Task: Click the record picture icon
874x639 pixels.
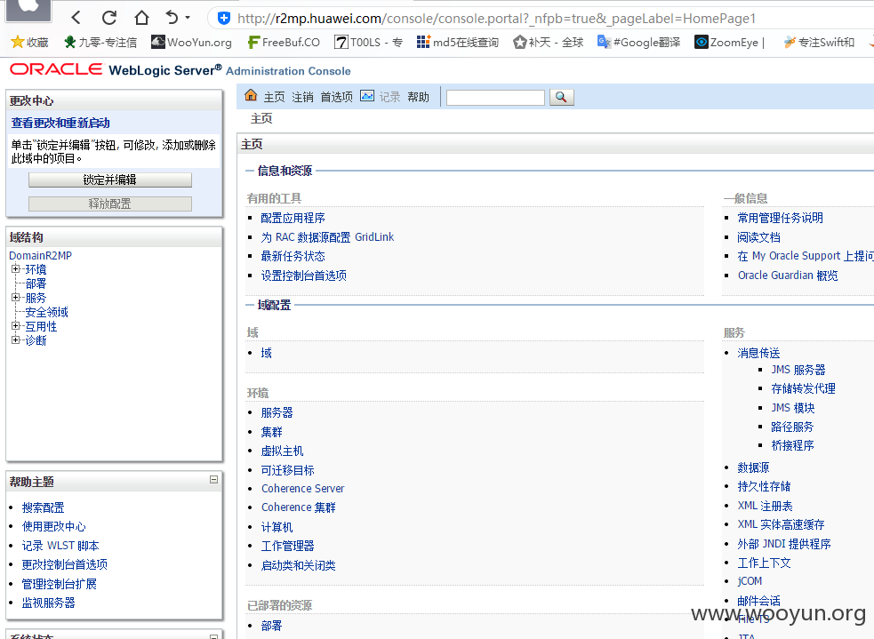Action: (367, 96)
